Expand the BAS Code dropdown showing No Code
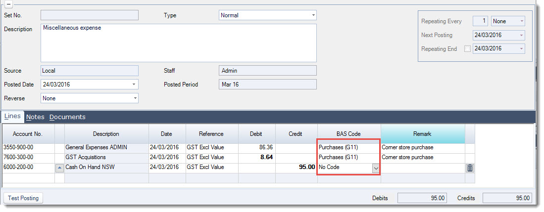This screenshot has height=212, width=544. tap(376, 168)
